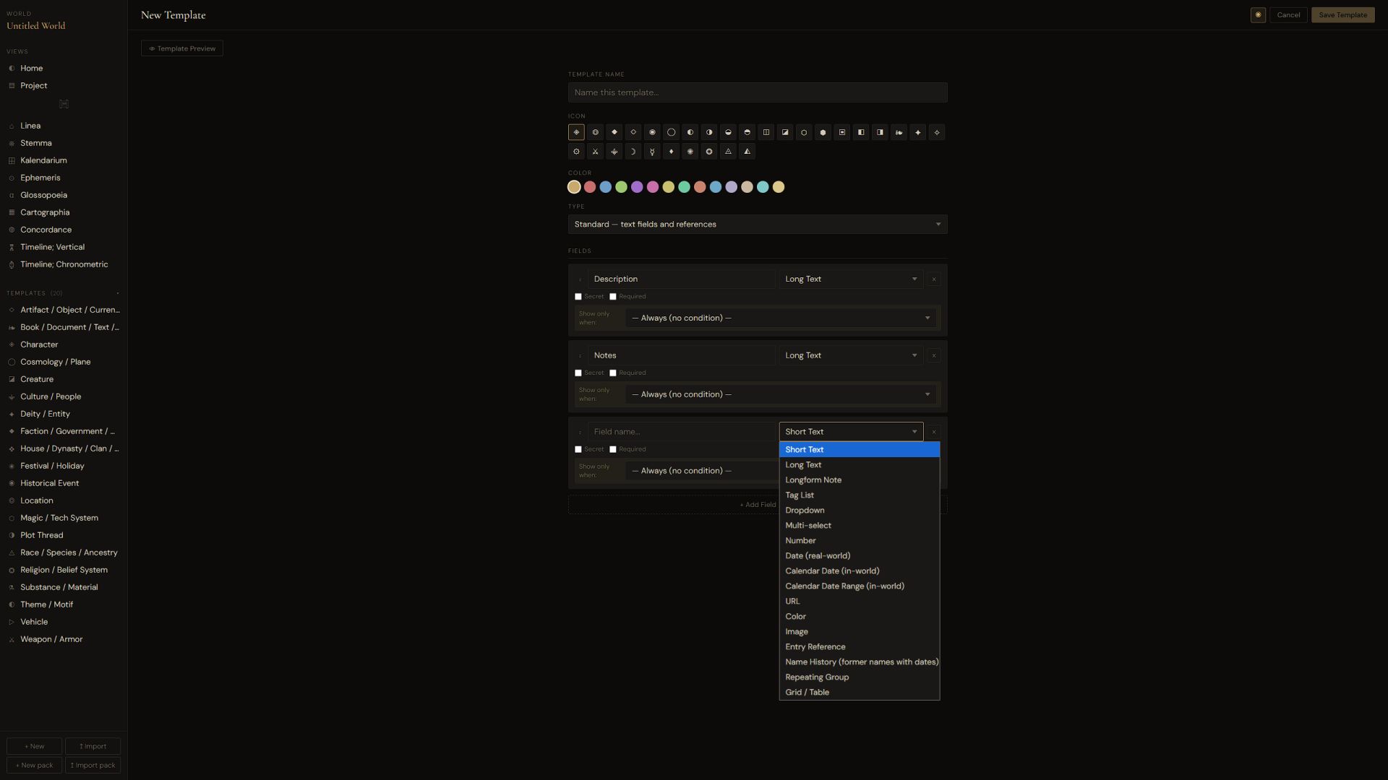Click the + New button
Screen dimensions: 1388x780
click(34, 747)
